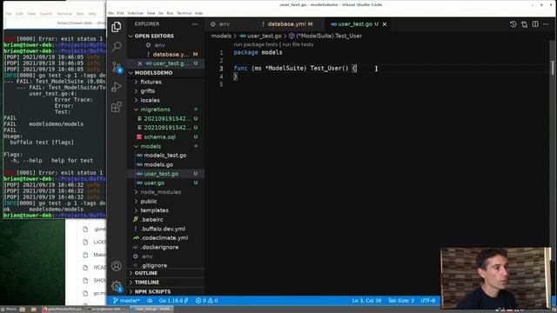The height and width of the screenshot is (313, 557).
Task: Open Terminal menu in terminal window
Action: (64, 14)
